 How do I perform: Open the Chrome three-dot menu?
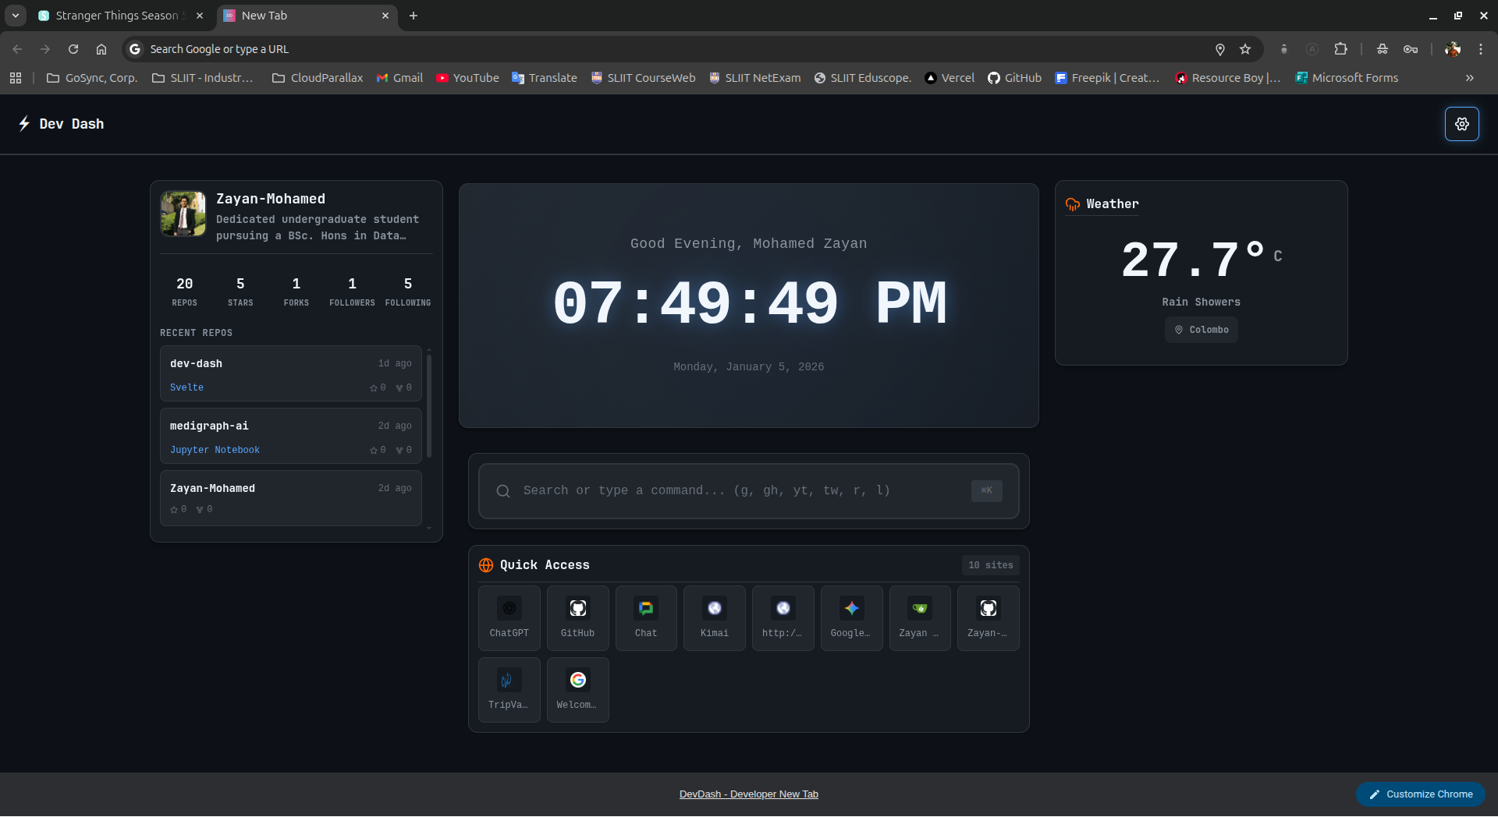click(x=1481, y=48)
